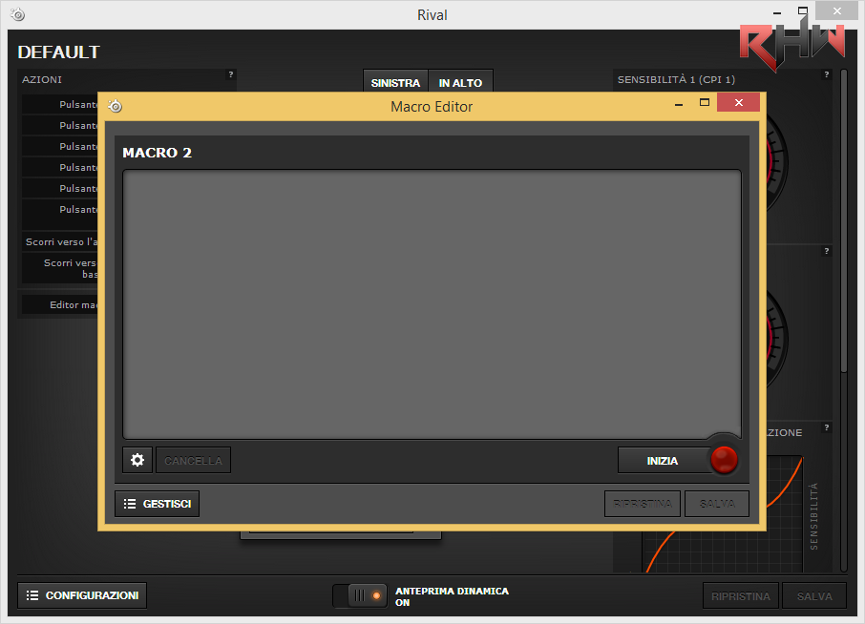865x624 pixels.
Task: Click SALVA in Macro Editor
Action: pos(717,504)
